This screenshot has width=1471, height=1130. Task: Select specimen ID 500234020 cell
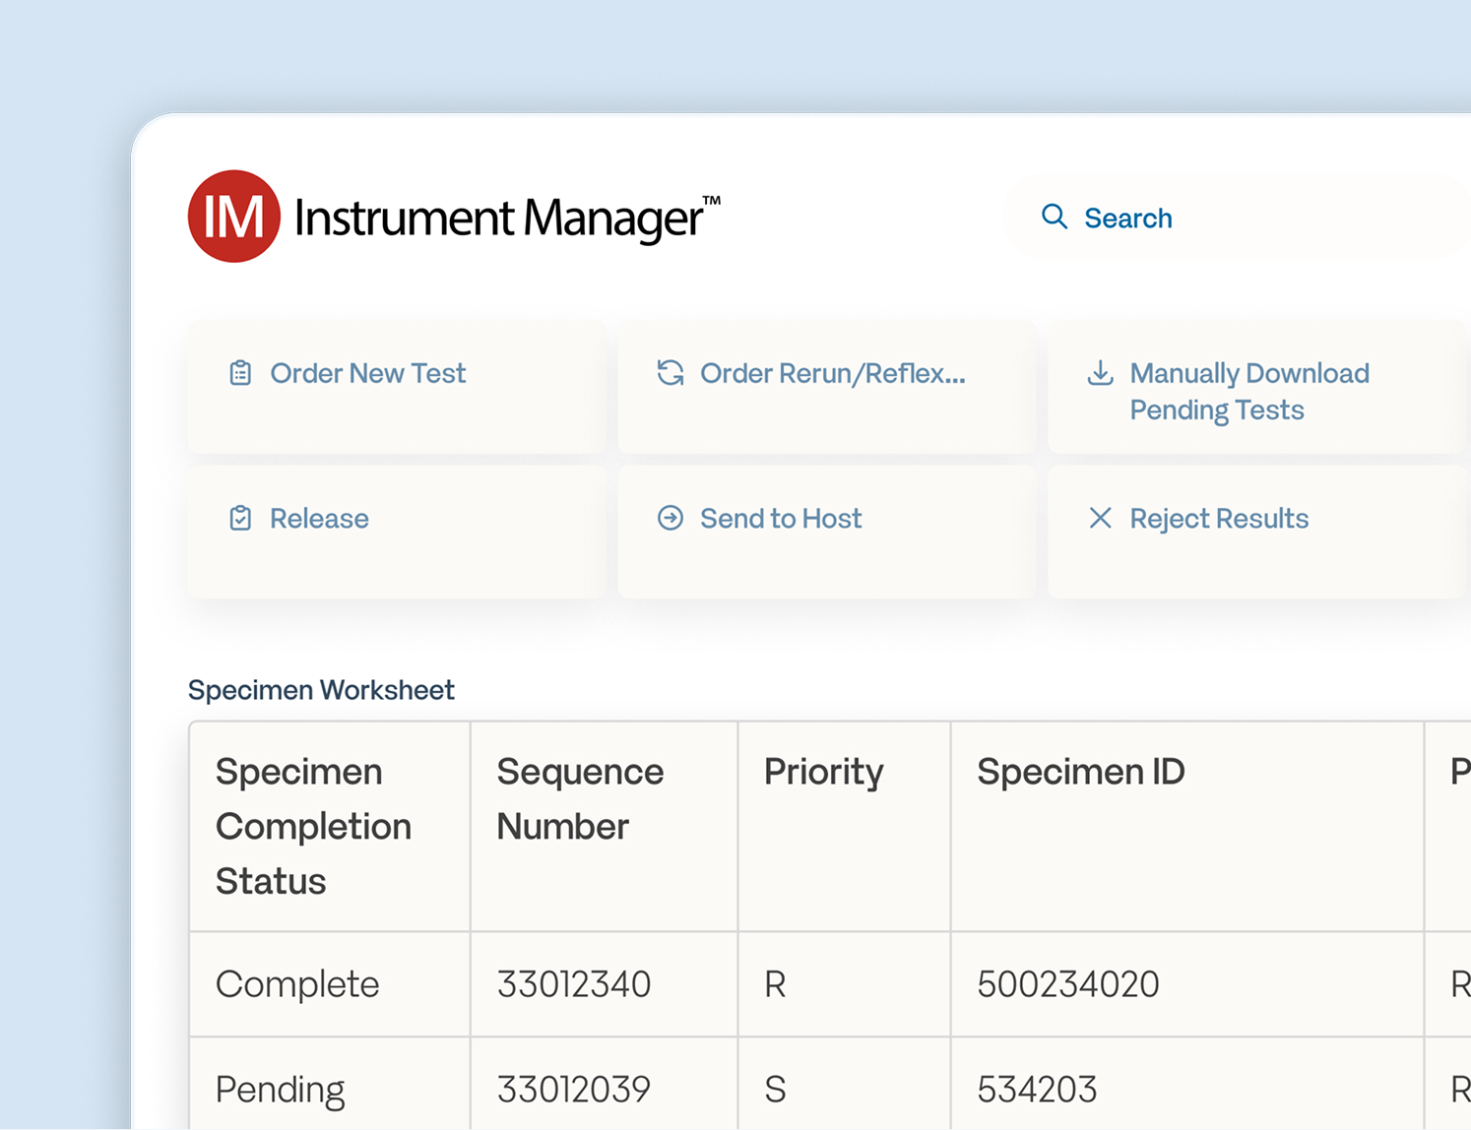(1067, 984)
